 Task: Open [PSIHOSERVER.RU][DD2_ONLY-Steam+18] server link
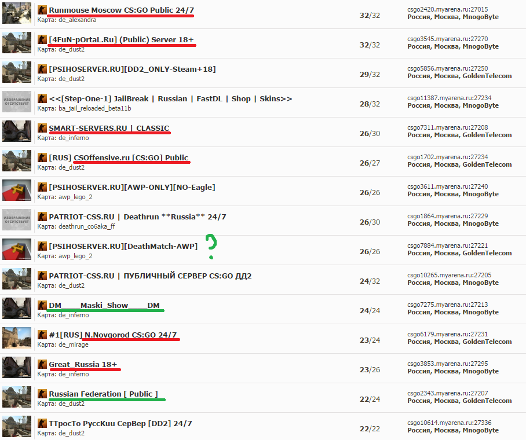coord(133,69)
